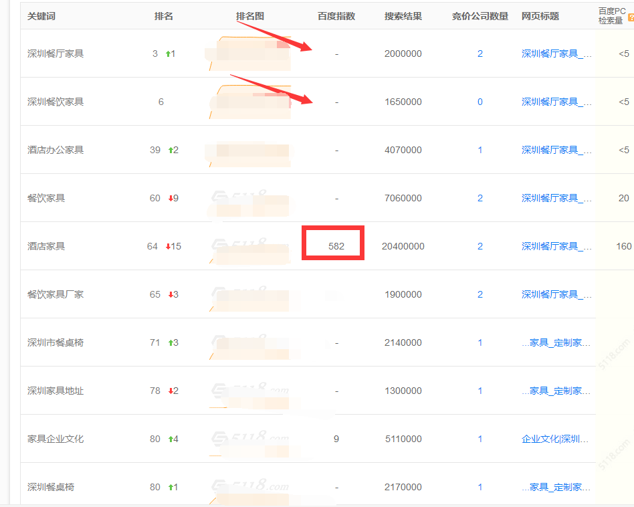Click bidding company count for 深圳餐饮家具
The height and width of the screenshot is (507, 634).
click(x=480, y=102)
